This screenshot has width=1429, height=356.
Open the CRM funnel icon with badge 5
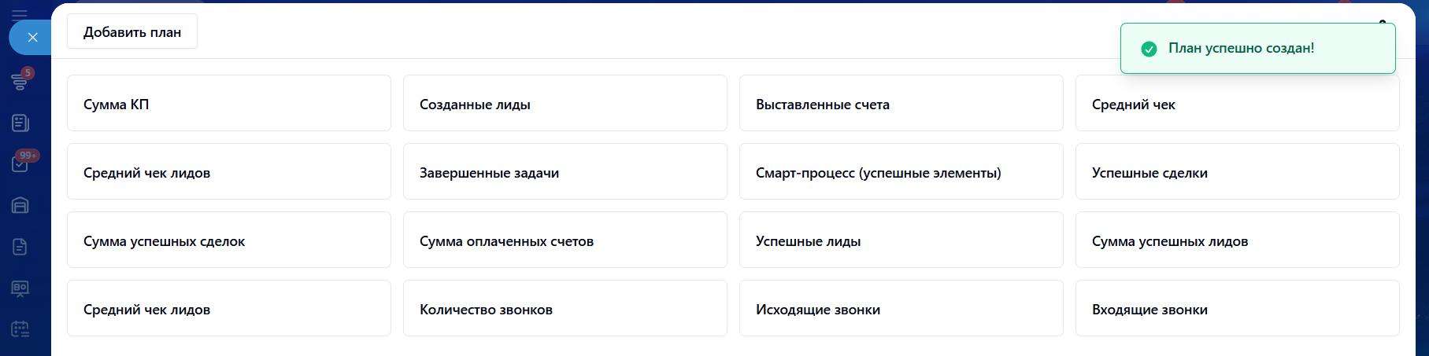point(20,80)
